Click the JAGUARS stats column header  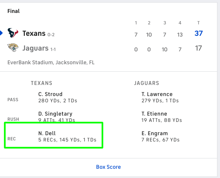click(x=147, y=83)
